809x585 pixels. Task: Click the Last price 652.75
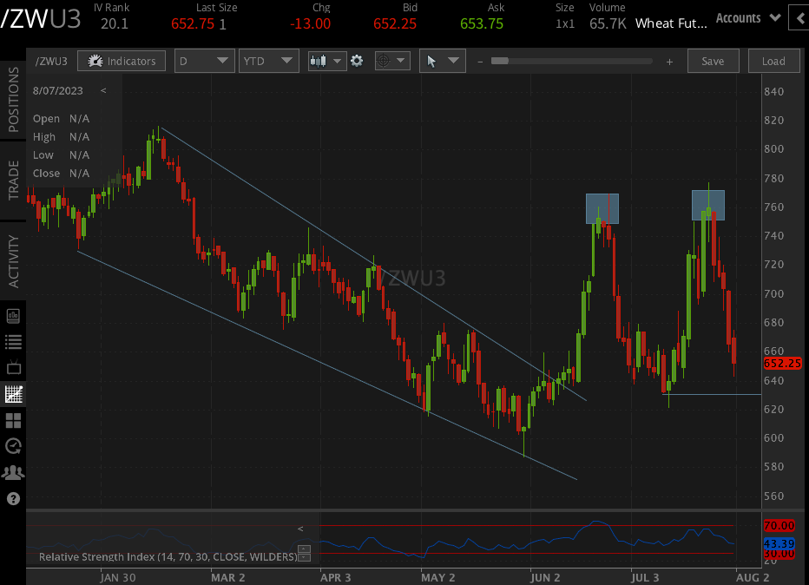pos(193,23)
